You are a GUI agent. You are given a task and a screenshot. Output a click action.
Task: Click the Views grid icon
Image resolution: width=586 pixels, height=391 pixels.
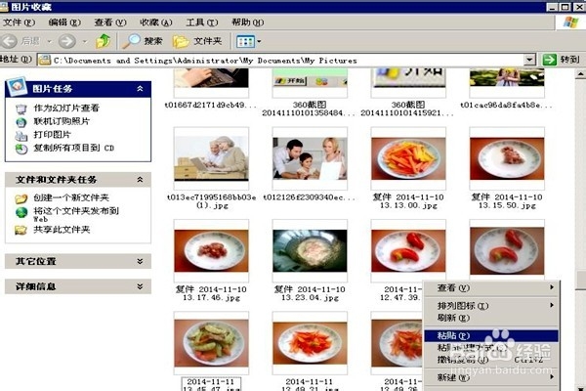point(245,41)
